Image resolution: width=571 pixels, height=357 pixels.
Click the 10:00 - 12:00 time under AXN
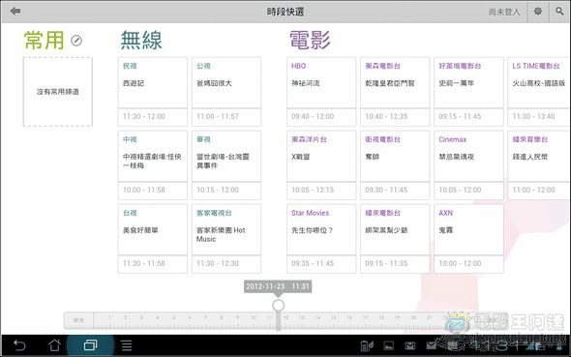[460, 263]
